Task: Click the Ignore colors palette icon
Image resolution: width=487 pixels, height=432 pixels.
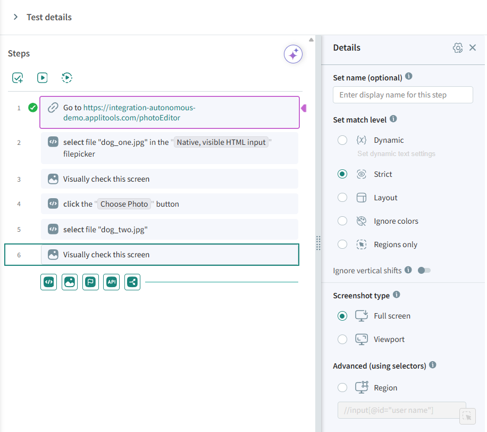Action: click(x=361, y=221)
